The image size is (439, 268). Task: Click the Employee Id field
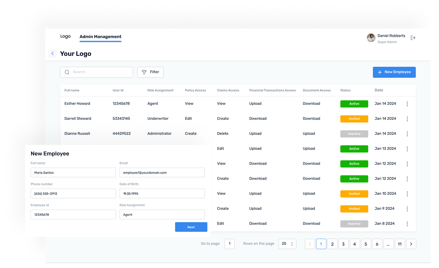tap(73, 214)
